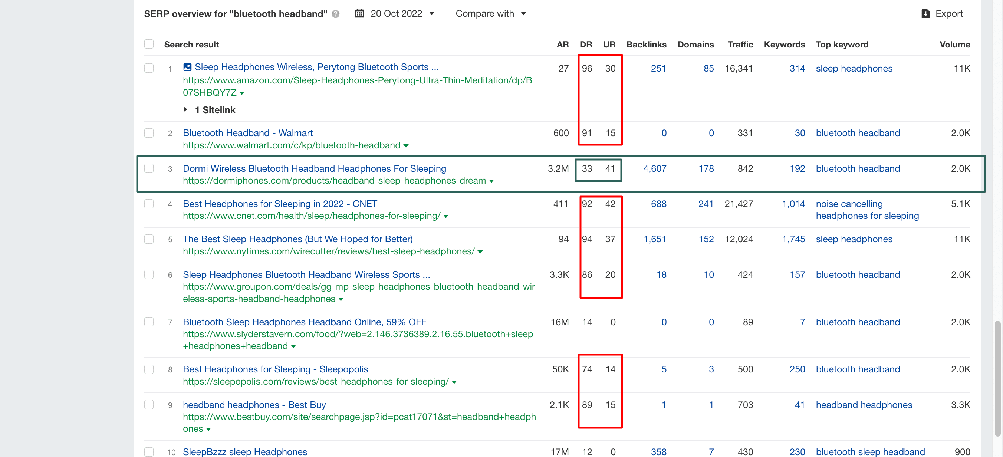Open the Dormi Wireless Headband link
Screen dimensions: 1003x457
(314, 168)
